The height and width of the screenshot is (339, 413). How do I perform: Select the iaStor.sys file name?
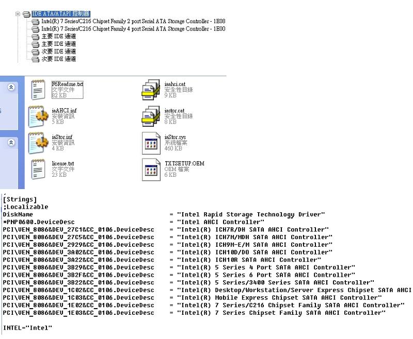tap(175, 137)
